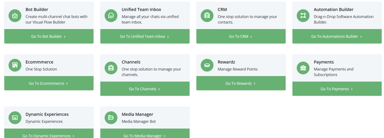384x138 pixels.
Task: Click the Payments bank icon
Action: click(x=303, y=68)
